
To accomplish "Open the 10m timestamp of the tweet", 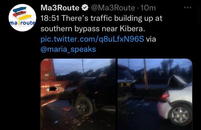I will tap(148, 8).
